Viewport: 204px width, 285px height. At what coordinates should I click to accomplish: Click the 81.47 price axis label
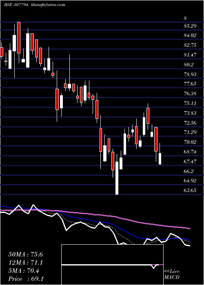pos(190,55)
